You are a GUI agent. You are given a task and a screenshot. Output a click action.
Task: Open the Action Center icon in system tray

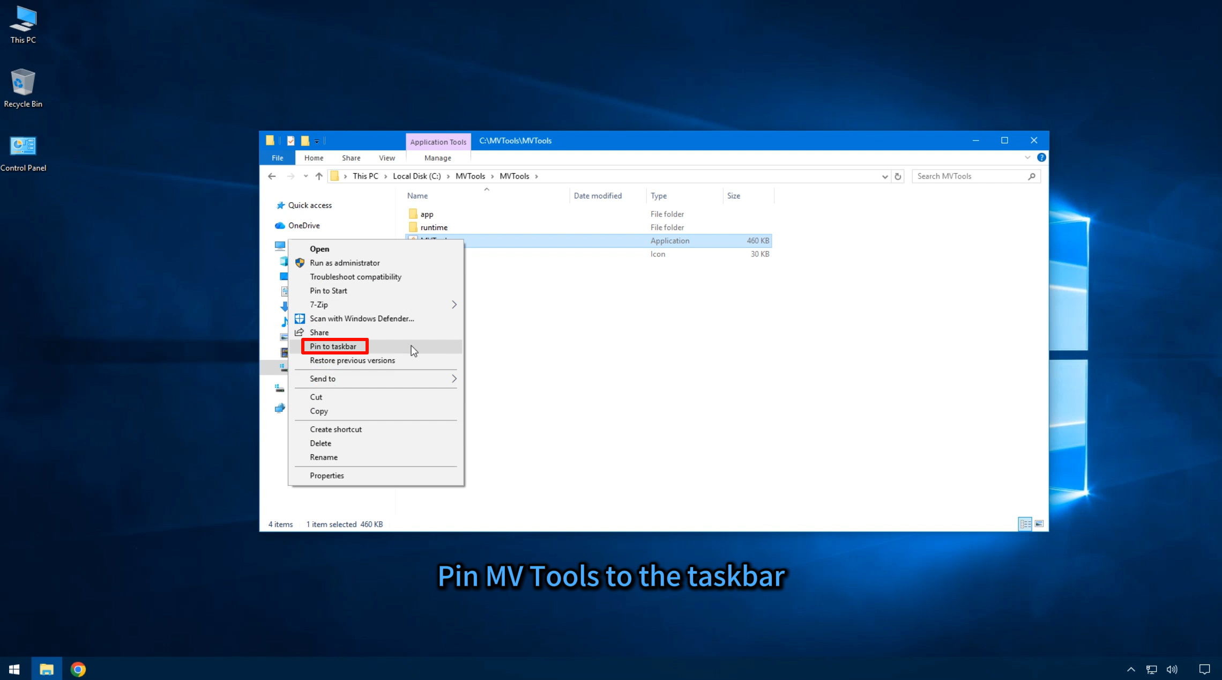pos(1204,669)
